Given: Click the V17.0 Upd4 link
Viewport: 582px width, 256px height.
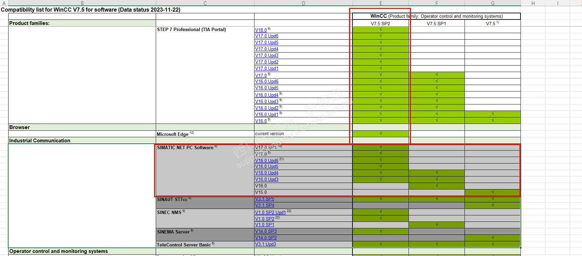Looking at the screenshot, I should coord(267,49).
